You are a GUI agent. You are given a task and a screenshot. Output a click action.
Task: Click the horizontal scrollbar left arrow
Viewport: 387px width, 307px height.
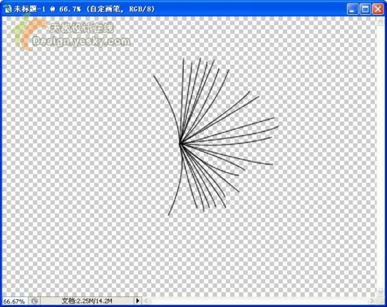coord(146,301)
